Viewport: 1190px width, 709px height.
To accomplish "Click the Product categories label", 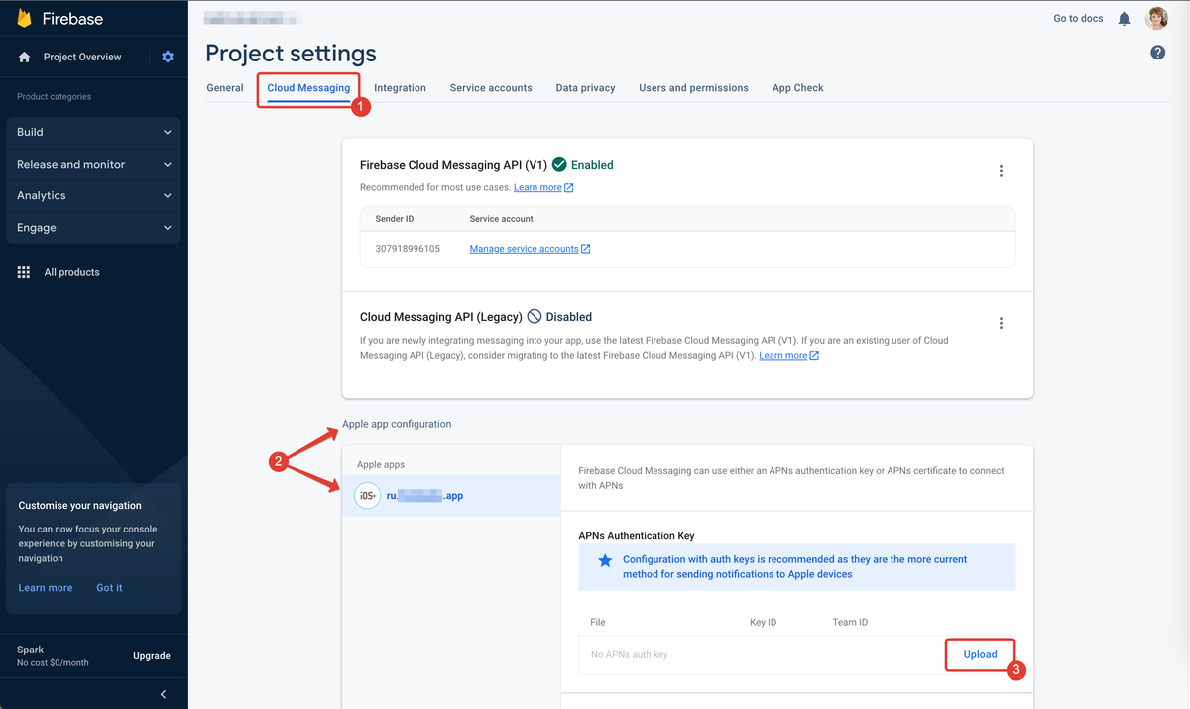I will 55,97.
